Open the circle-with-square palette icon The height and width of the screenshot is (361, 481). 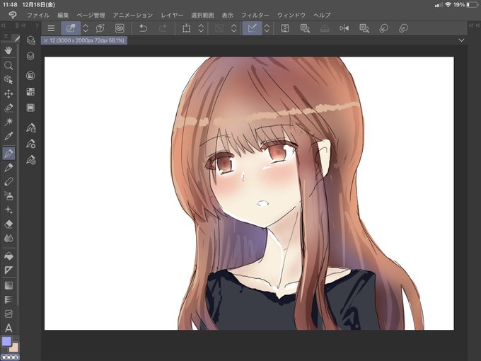pos(30,76)
